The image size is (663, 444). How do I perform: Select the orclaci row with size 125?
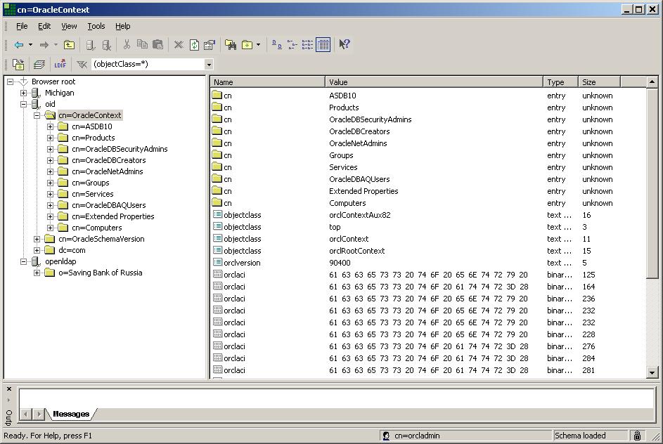428,275
